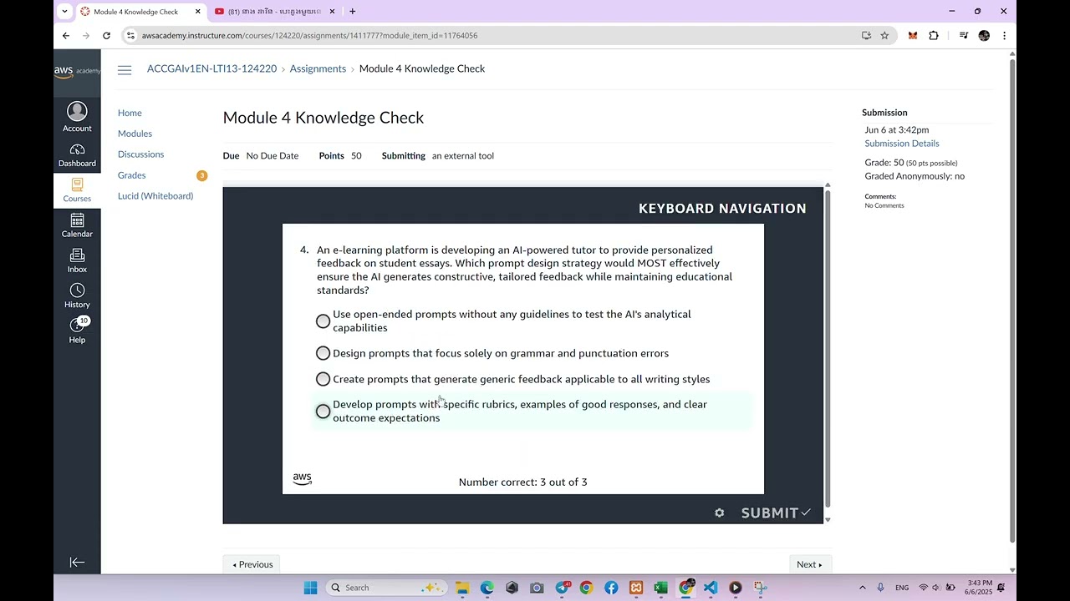Open Excel from the taskbar
1070x601 pixels.
660,588
